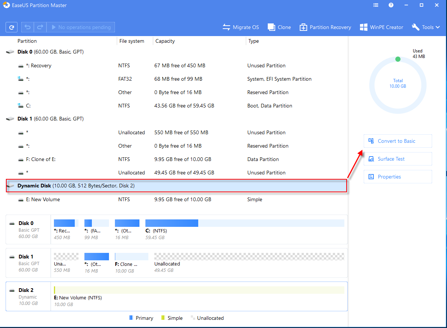Screen dimensions: 447x328
Task: Click the Disk 0 drive icon in list
Action: pos(10,52)
